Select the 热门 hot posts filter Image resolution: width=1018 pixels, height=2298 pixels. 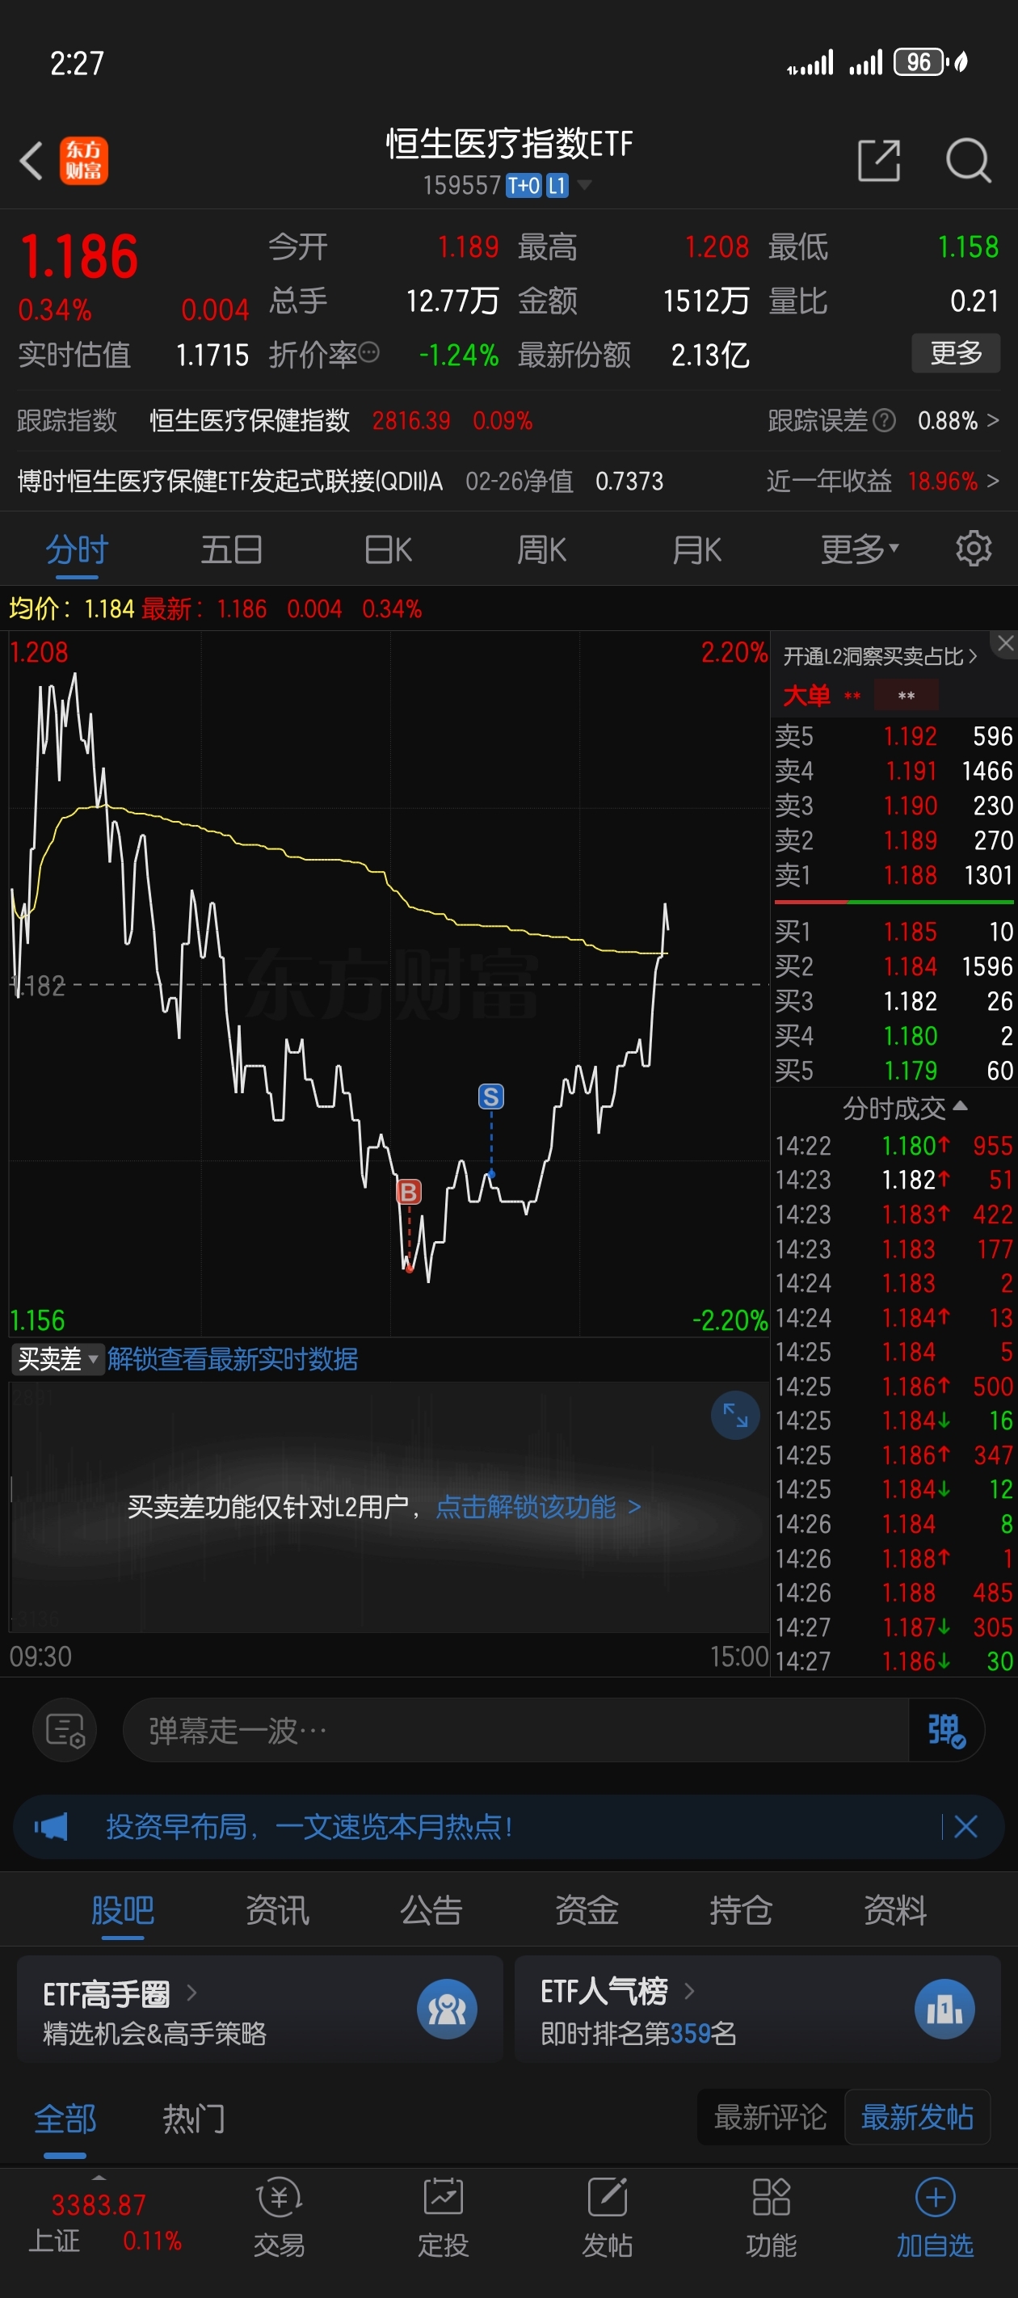(194, 2119)
